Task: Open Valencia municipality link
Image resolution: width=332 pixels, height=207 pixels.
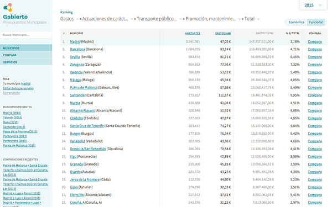Action: tap(76, 72)
